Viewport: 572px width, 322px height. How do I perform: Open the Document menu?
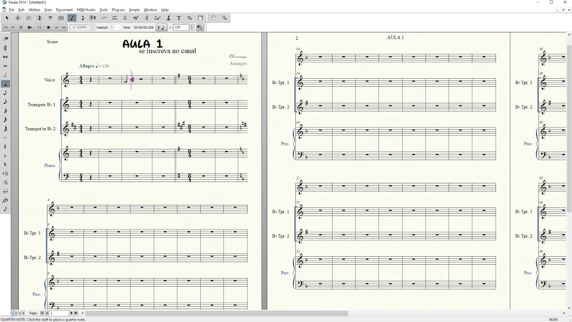64,10
